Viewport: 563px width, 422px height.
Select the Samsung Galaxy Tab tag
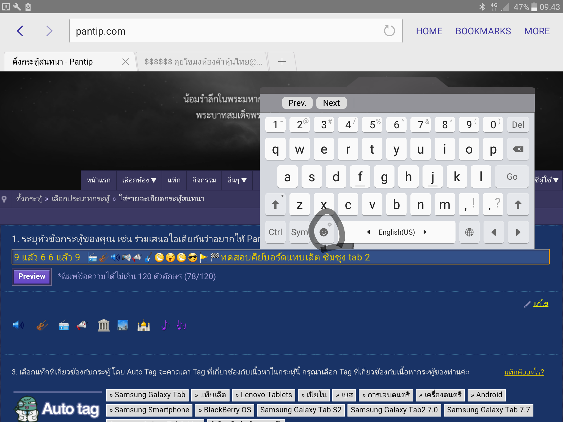tap(147, 395)
